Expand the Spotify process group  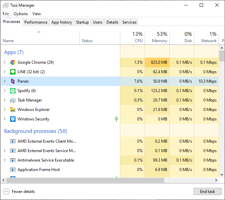pos(5,90)
